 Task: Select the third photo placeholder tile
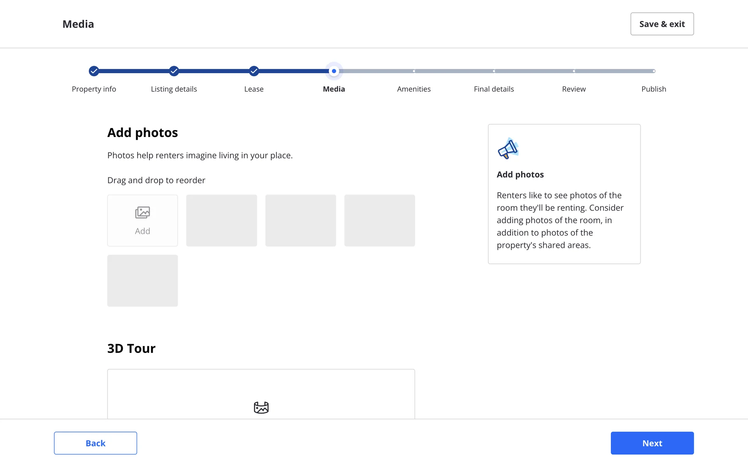(300, 220)
